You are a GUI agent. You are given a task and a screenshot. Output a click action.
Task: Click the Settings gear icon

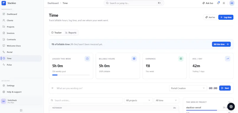click(x=4, y=86)
